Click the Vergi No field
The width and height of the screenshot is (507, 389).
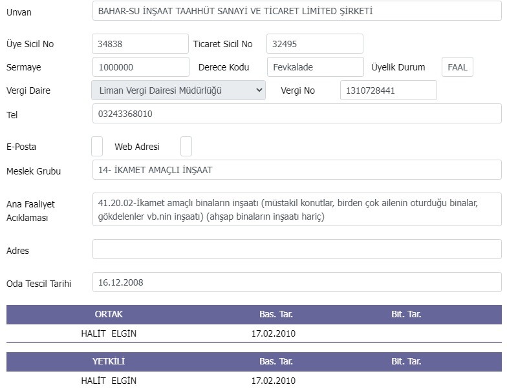click(x=389, y=90)
